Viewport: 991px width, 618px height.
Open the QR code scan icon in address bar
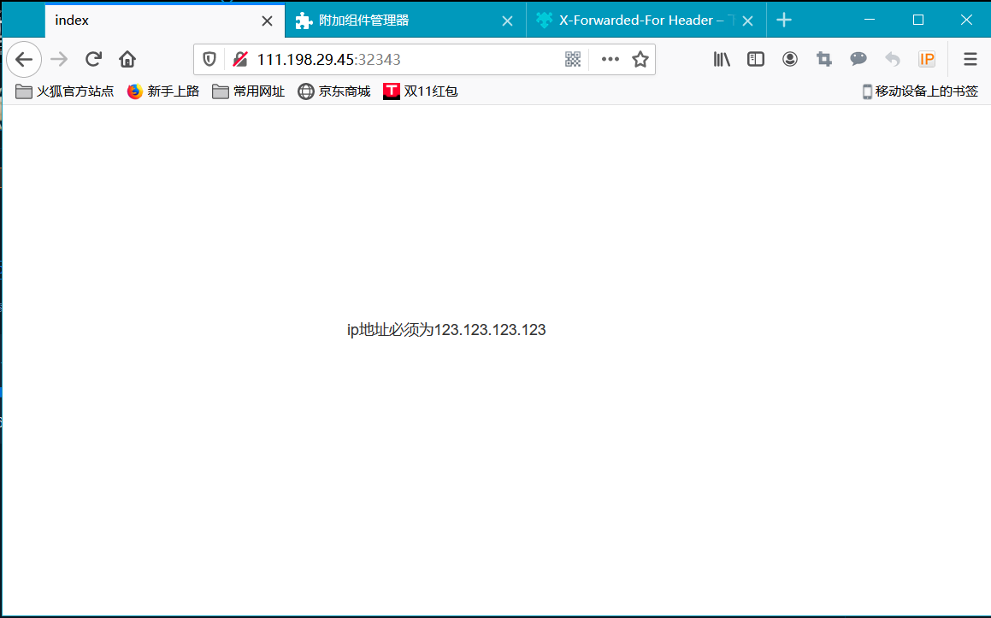tap(572, 59)
